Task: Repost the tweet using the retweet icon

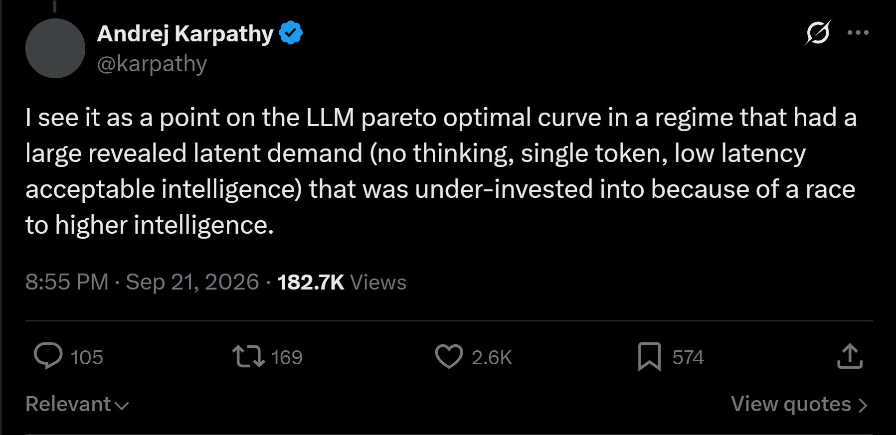Action: pyautogui.click(x=248, y=357)
